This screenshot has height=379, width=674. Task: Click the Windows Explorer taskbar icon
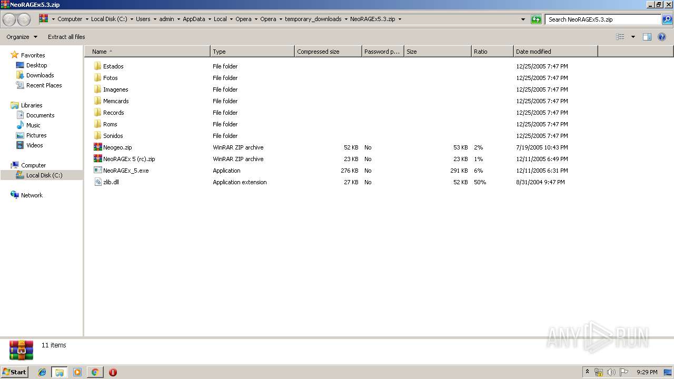coord(60,372)
